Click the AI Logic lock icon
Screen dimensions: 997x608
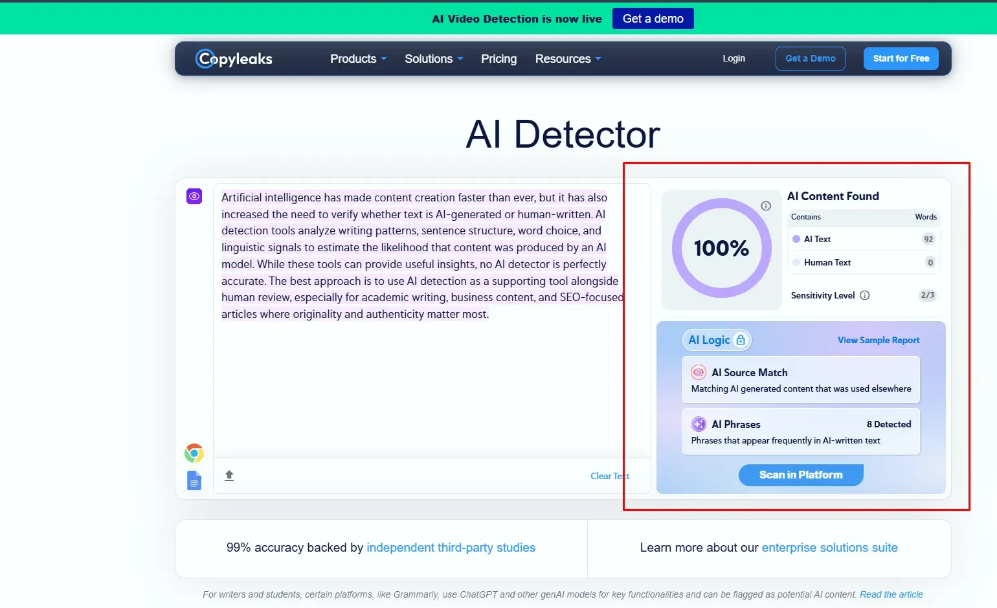click(x=741, y=340)
